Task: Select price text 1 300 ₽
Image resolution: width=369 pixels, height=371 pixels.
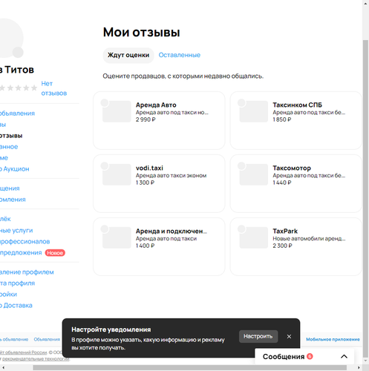Action: [145, 183]
